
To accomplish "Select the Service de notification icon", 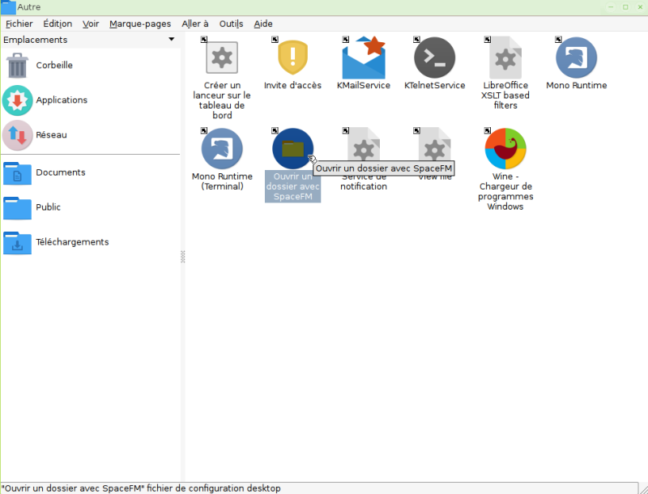I will [364, 145].
